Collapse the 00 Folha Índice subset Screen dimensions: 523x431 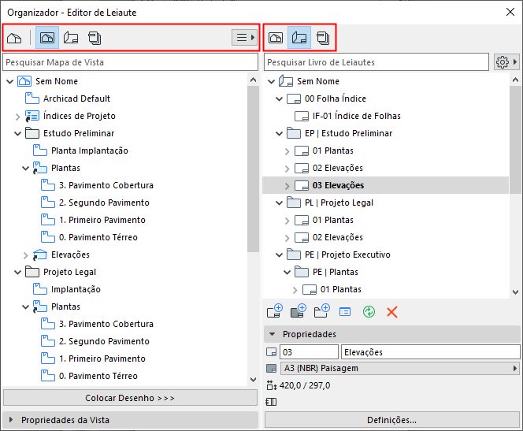pos(280,98)
